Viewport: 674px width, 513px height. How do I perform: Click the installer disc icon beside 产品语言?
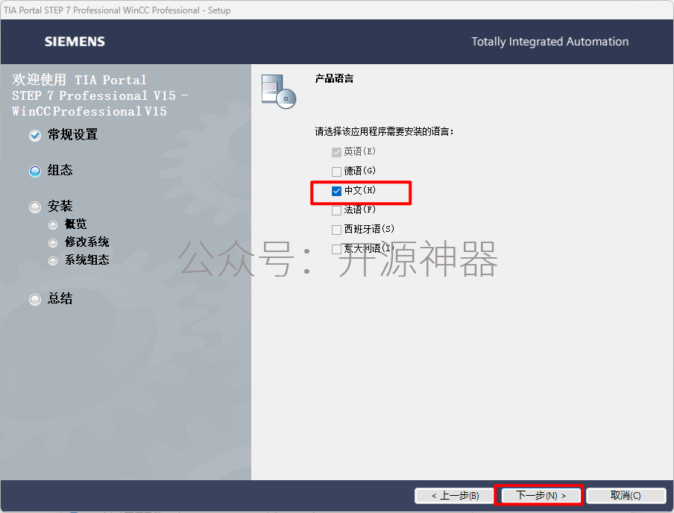279,92
